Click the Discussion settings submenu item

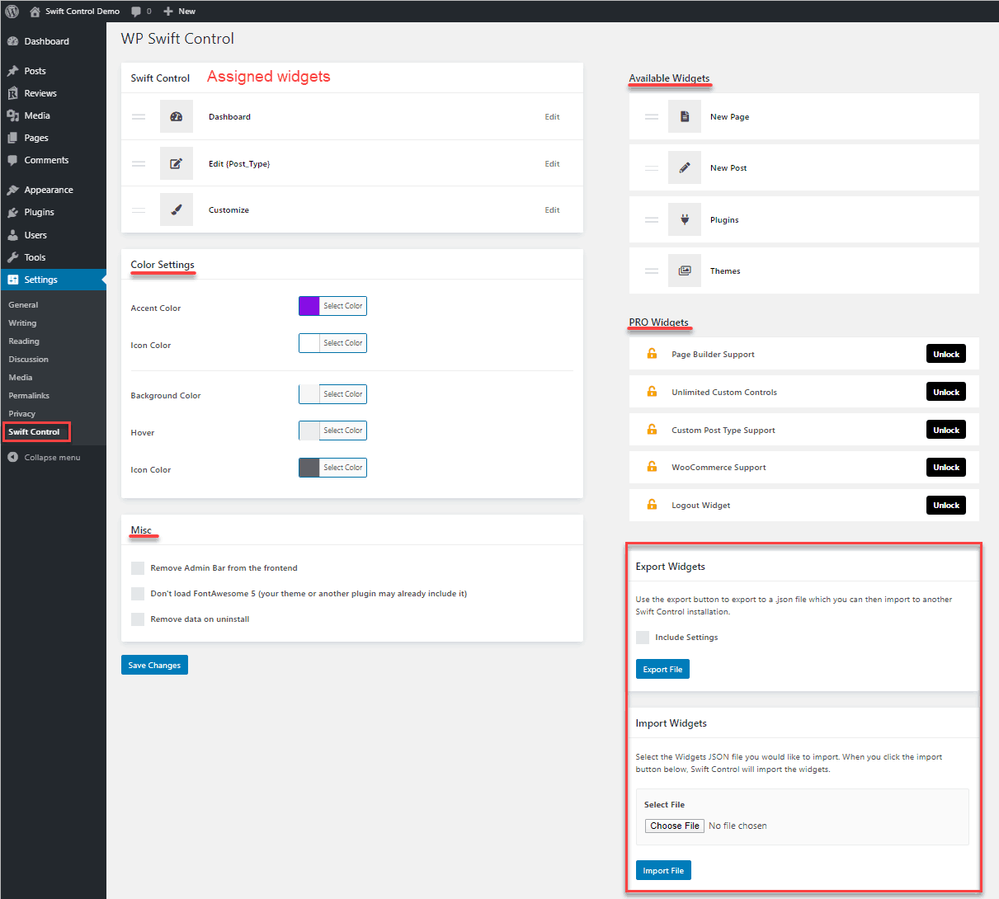pos(29,360)
